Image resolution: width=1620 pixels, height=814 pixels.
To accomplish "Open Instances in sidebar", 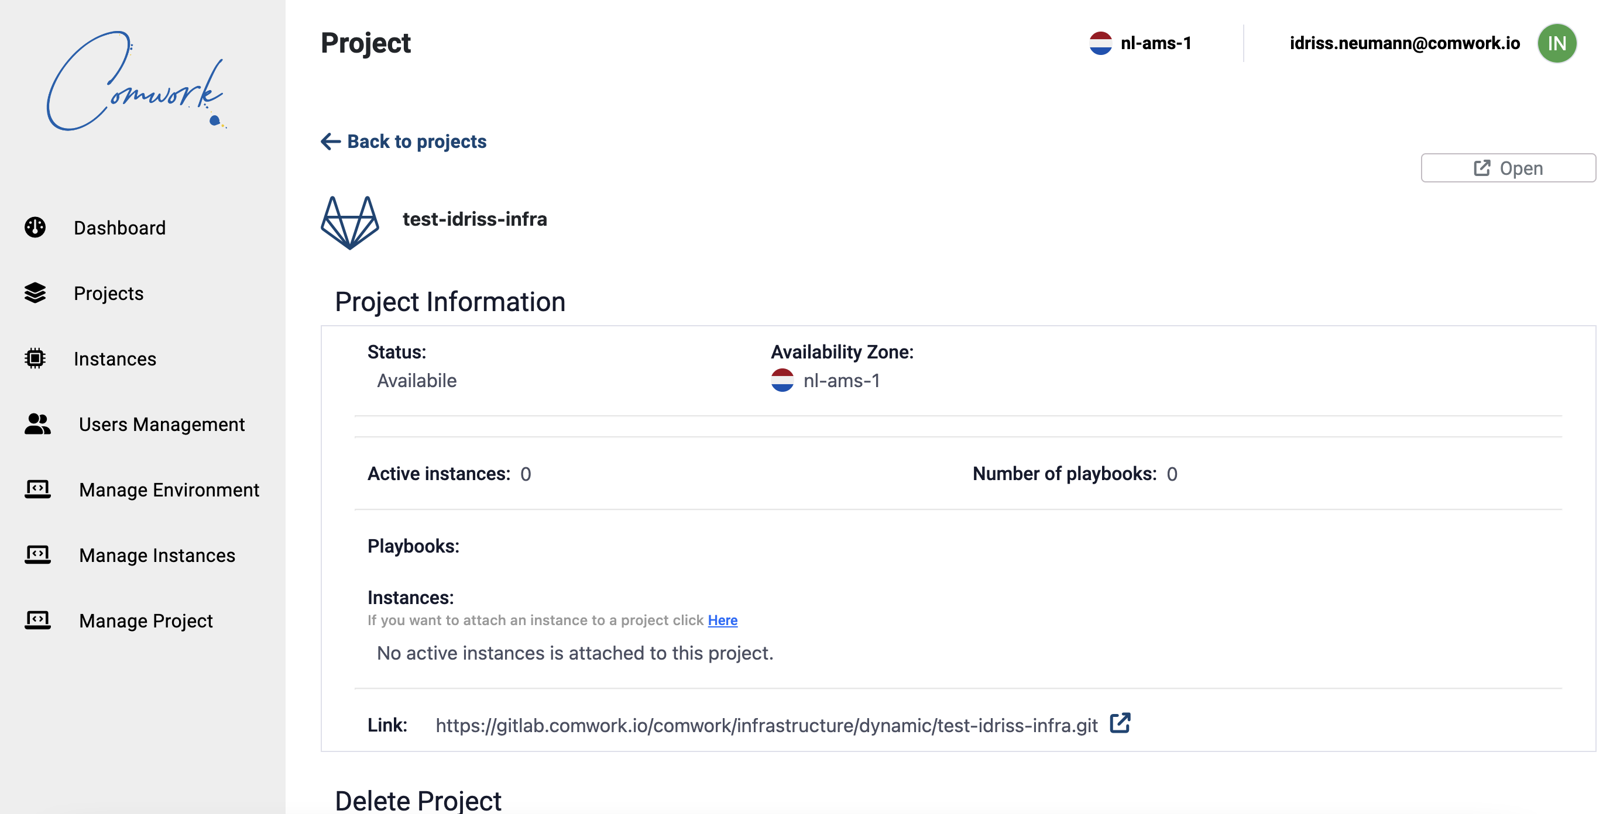I will 115,358.
